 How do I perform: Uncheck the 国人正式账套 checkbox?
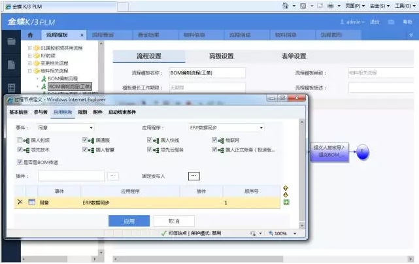point(214,150)
